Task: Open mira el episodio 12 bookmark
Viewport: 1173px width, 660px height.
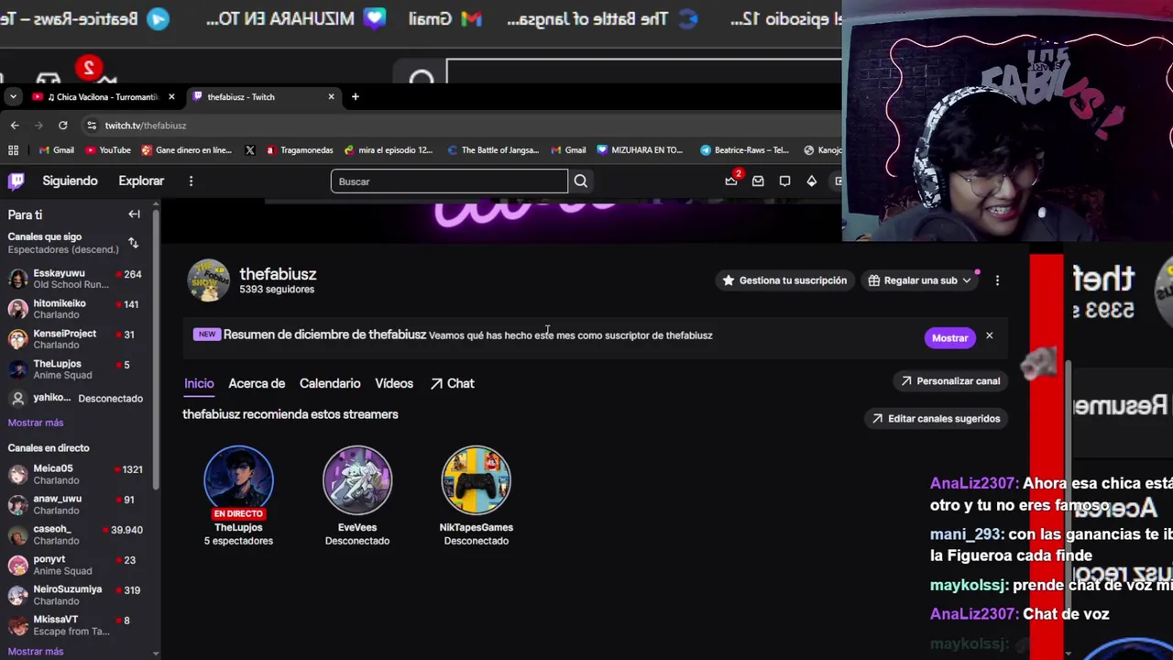Action: tap(389, 150)
